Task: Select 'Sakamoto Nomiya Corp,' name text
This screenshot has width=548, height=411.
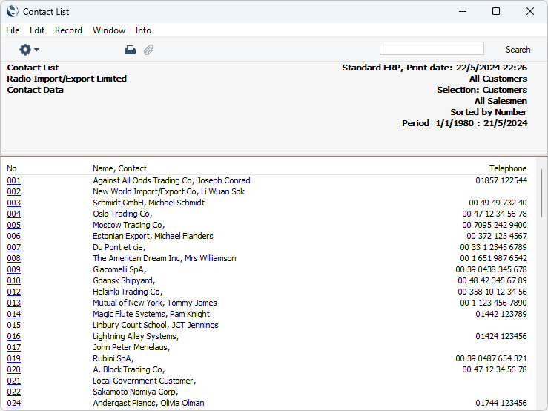Action: point(135,392)
